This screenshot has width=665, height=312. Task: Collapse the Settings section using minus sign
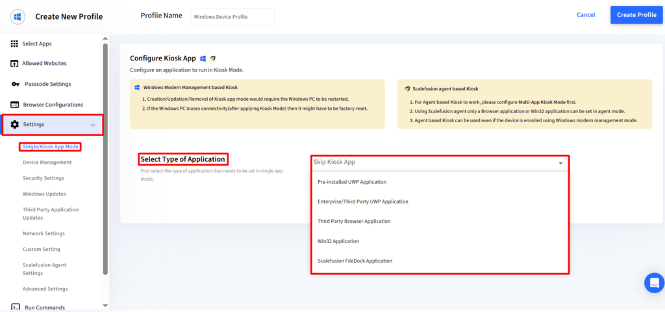pos(93,125)
